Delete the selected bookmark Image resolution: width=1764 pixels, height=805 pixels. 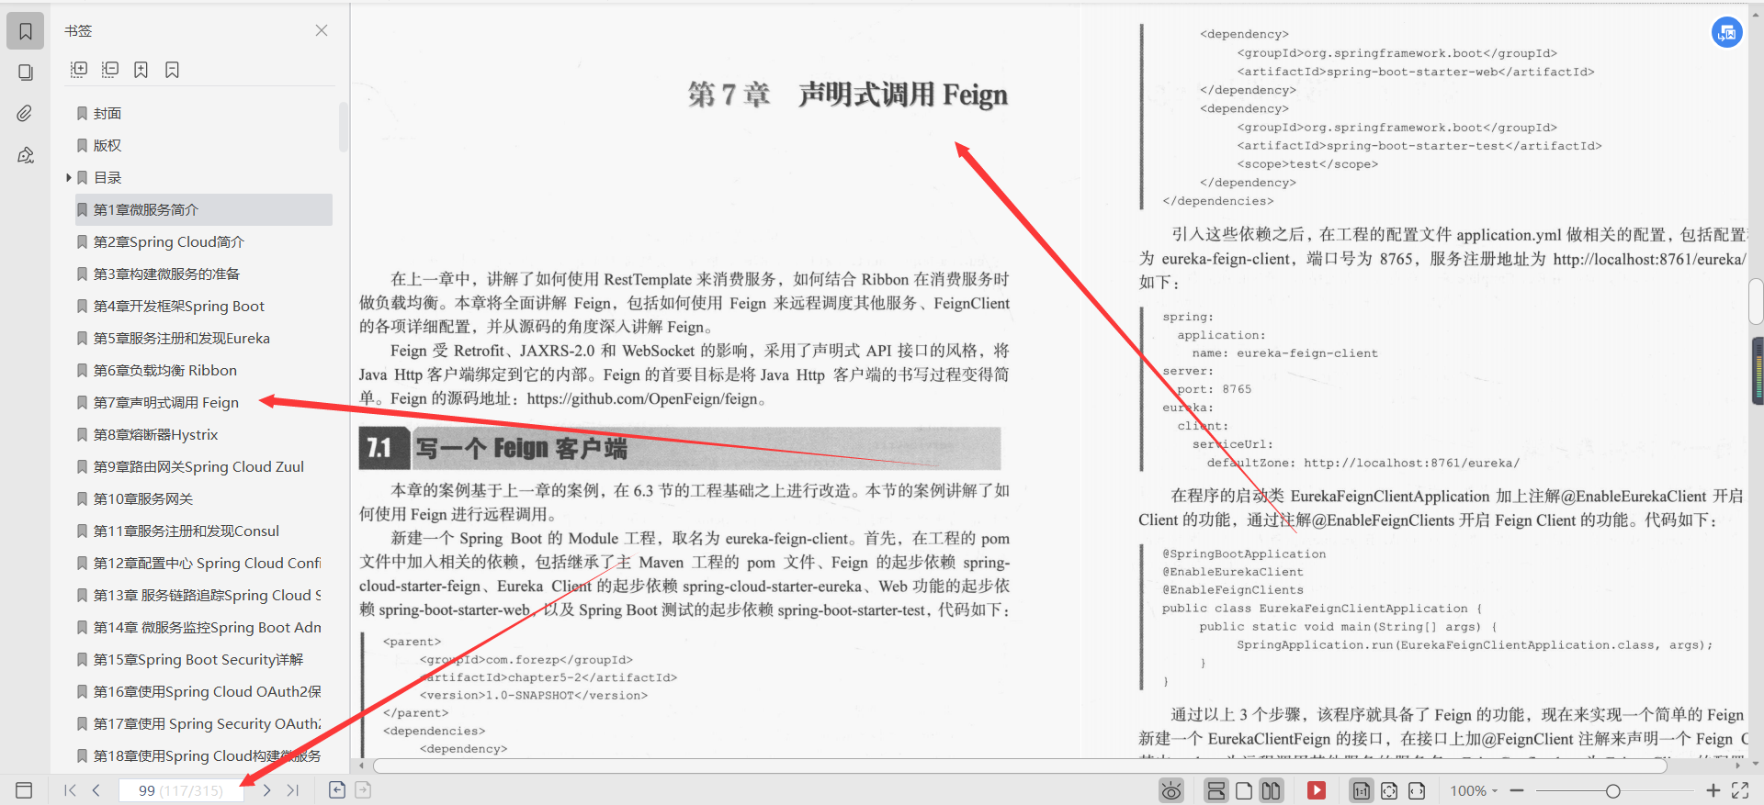[173, 70]
